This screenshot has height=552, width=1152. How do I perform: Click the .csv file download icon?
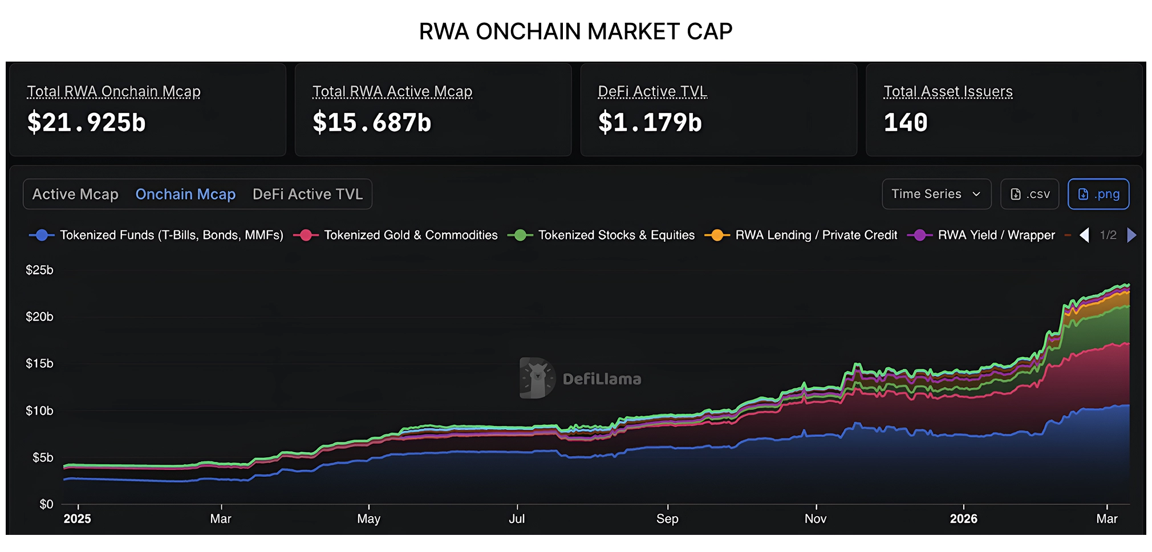[x=1015, y=194]
